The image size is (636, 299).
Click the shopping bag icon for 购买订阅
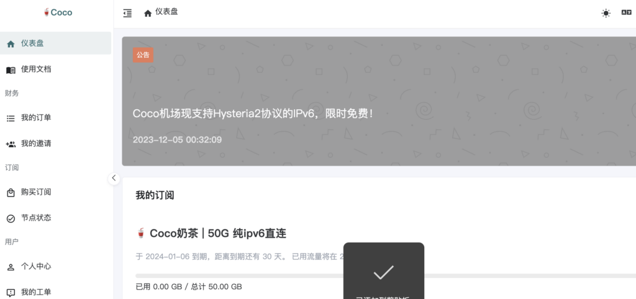(11, 193)
